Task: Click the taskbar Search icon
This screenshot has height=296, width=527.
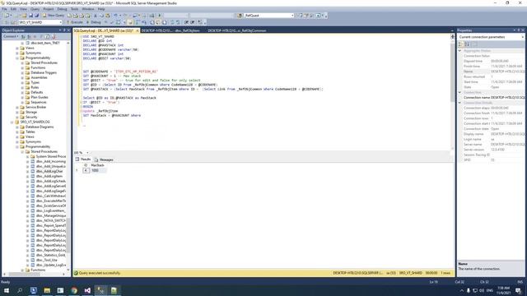Action: point(20,290)
